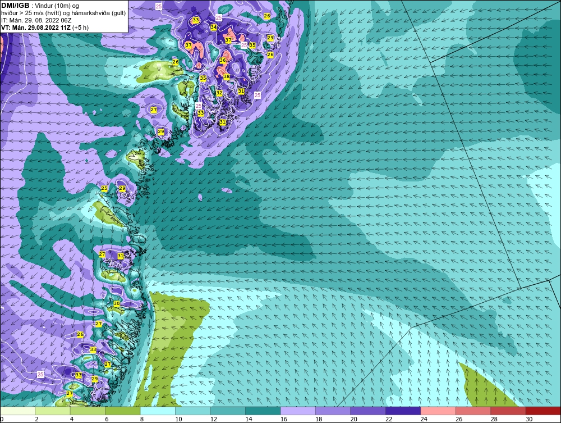Click the init time text "IT: Mán. 29. 08. 2022 06Z"
The image size is (561, 423).
pos(36,20)
